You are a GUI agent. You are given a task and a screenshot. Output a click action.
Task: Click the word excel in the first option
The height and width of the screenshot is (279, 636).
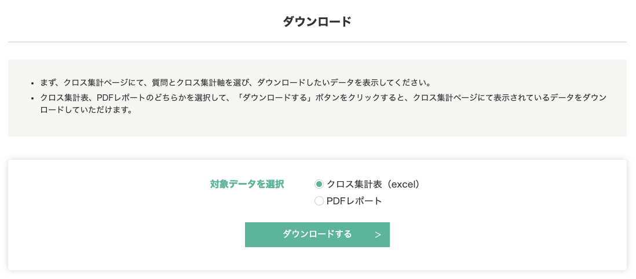(401, 185)
